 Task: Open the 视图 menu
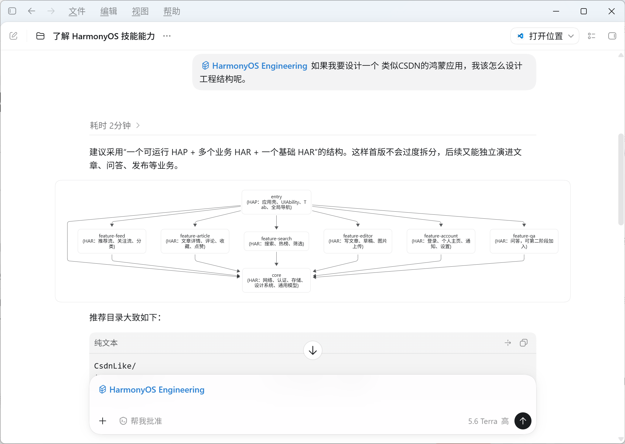[140, 11]
